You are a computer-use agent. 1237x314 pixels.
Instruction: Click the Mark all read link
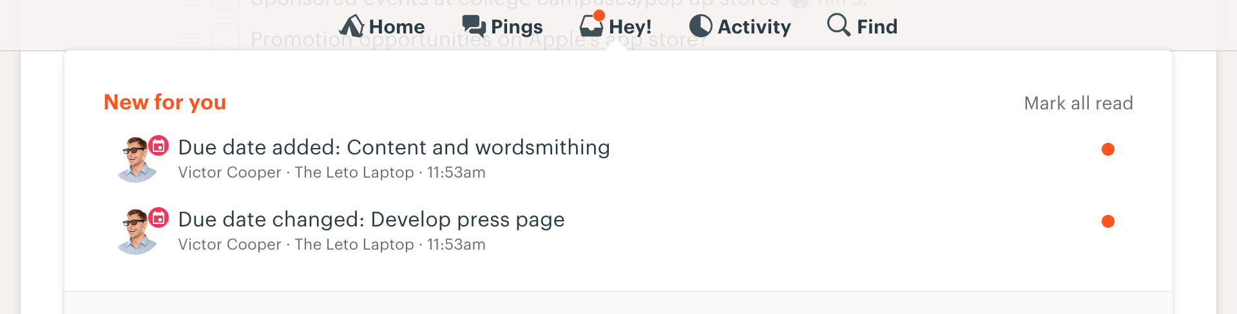click(x=1079, y=103)
